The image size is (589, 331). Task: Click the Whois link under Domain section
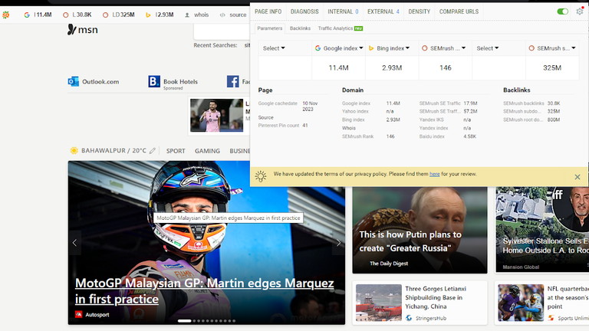(x=349, y=128)
